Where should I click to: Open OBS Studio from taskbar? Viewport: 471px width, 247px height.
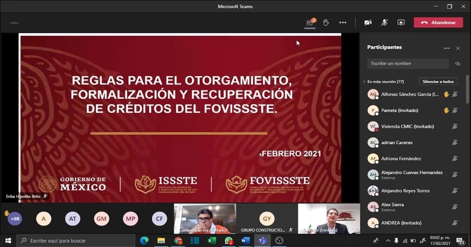coord(279,240)
